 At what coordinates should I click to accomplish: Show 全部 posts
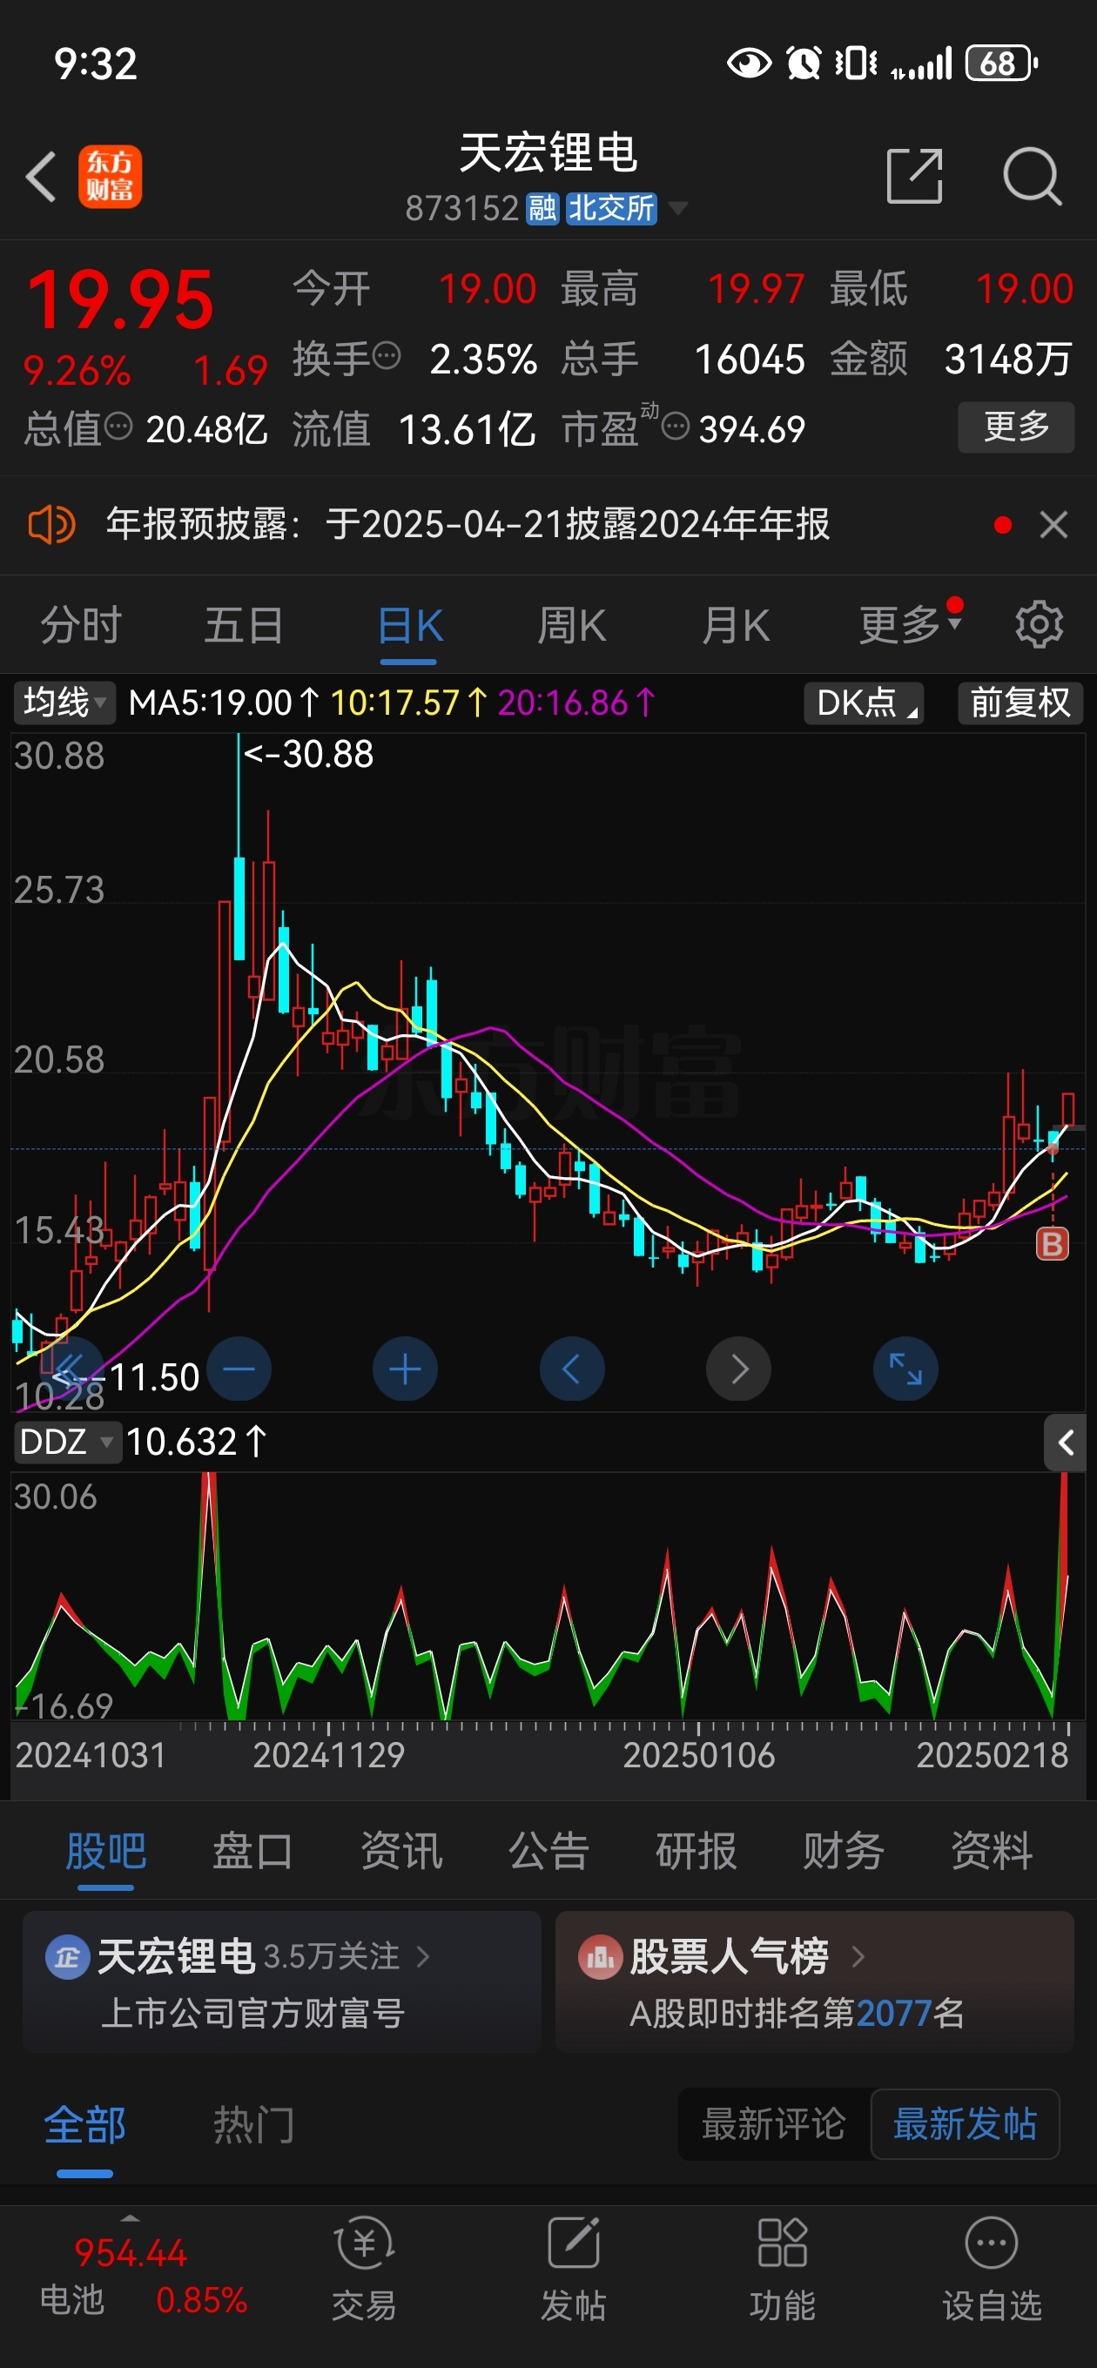pos(84,2126)
